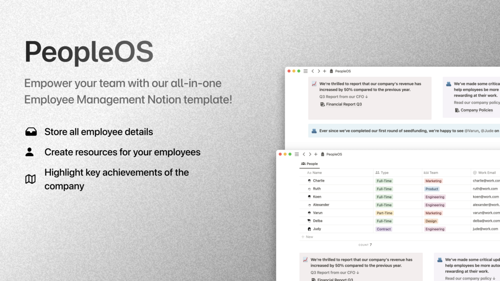Screen dimensions: 500x281
Task: Select Full-Time tag in Charlie's row
Action: click(384, 181)
